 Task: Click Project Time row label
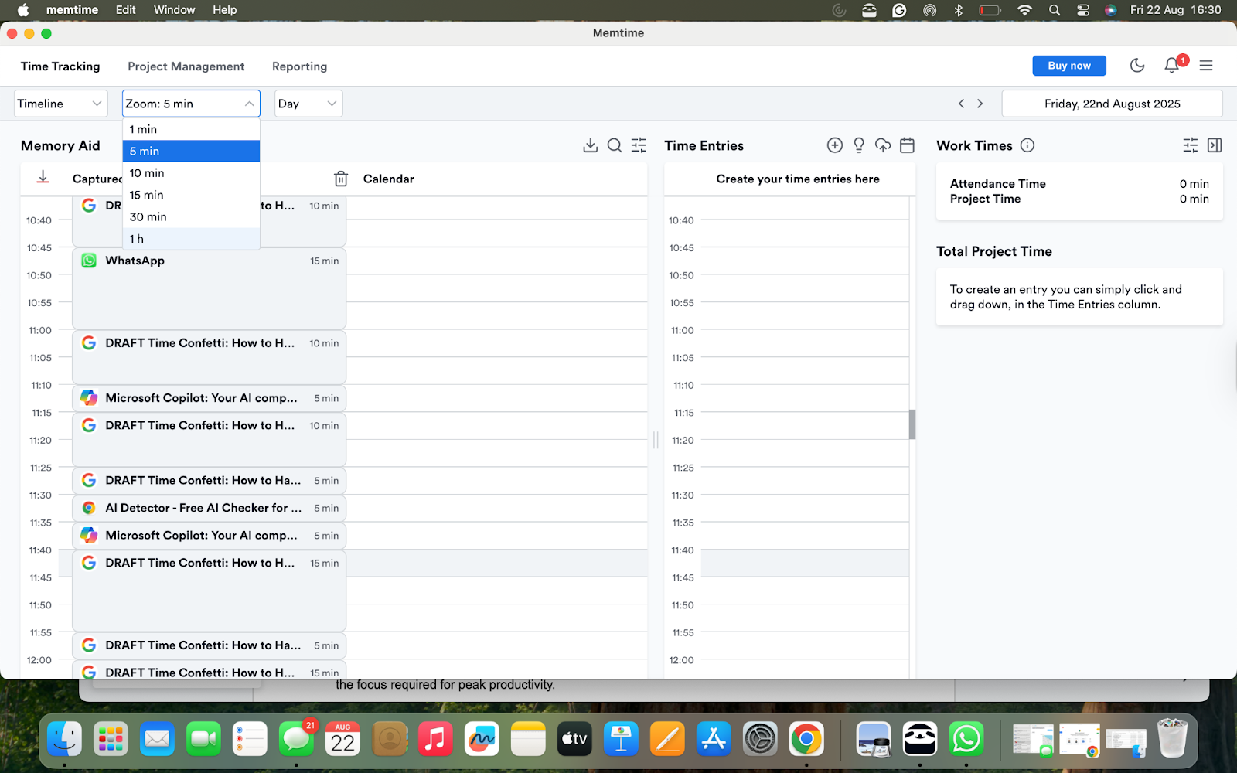pyautogui.click(x=985, y=199)
